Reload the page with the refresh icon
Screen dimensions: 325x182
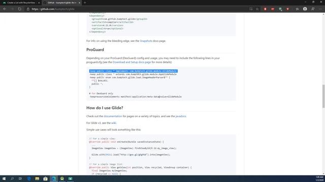19,9
